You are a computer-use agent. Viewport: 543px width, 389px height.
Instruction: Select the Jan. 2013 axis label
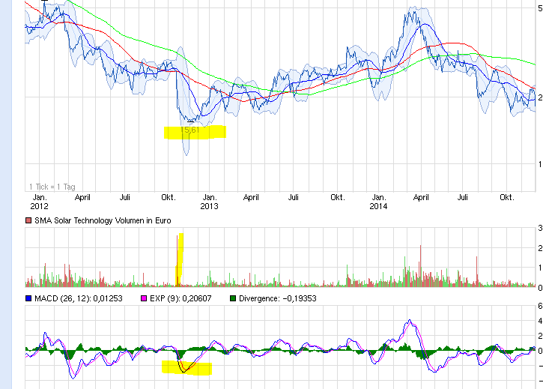coord(208,201)
